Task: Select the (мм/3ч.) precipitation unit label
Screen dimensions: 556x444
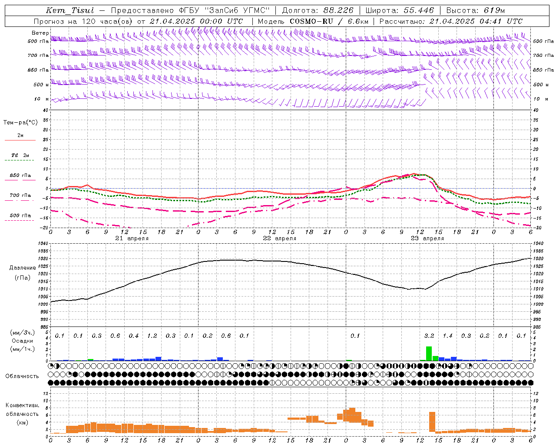Action: coord(22,333)
